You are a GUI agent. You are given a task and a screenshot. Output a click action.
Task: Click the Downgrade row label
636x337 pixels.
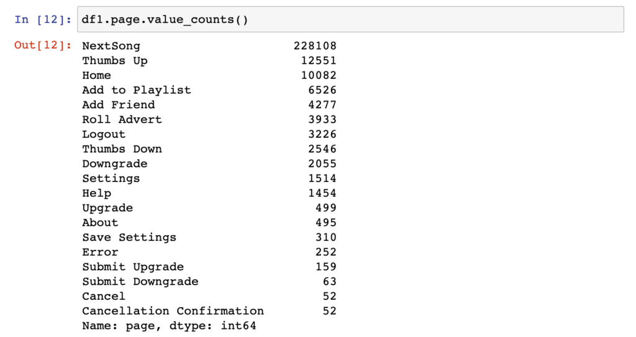pyautogui.click(x=115, y=164)
